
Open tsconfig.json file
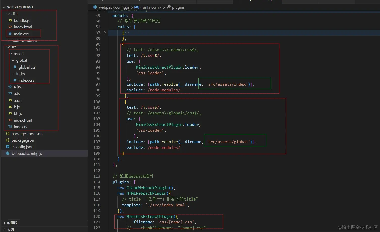[x=22, y=147]
